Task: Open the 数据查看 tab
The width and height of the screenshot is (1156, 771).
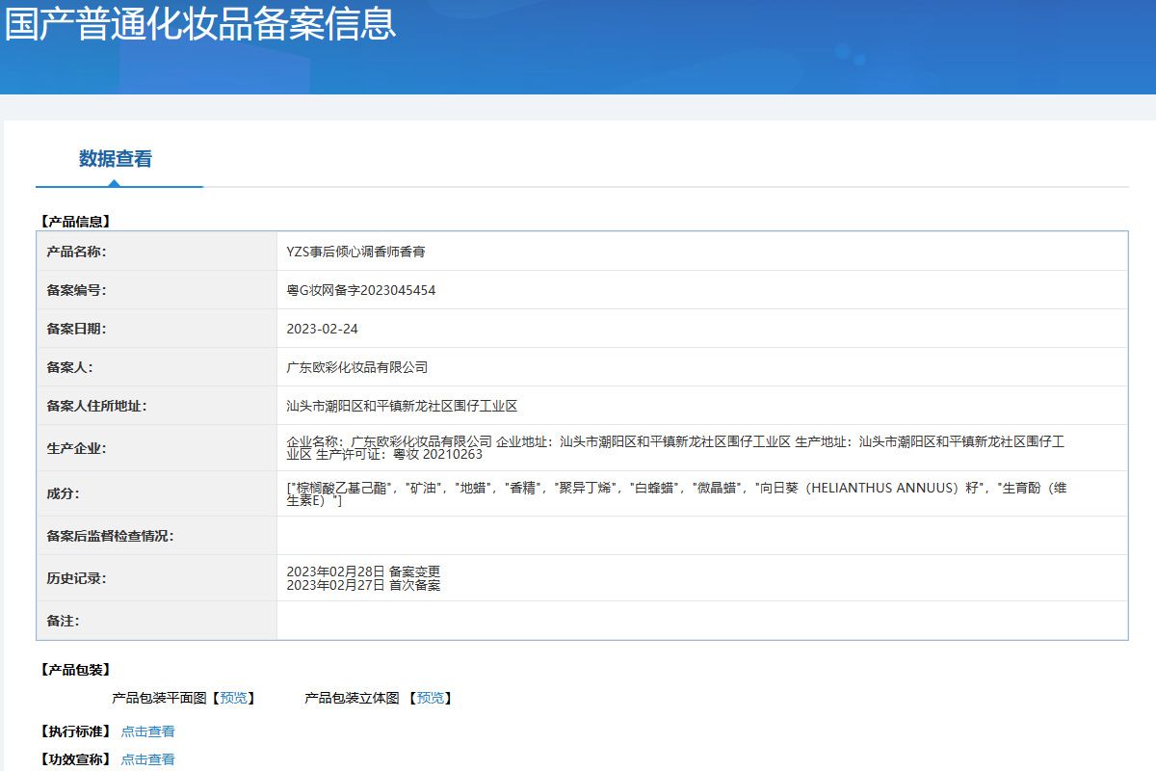Action: coord(116,159)
